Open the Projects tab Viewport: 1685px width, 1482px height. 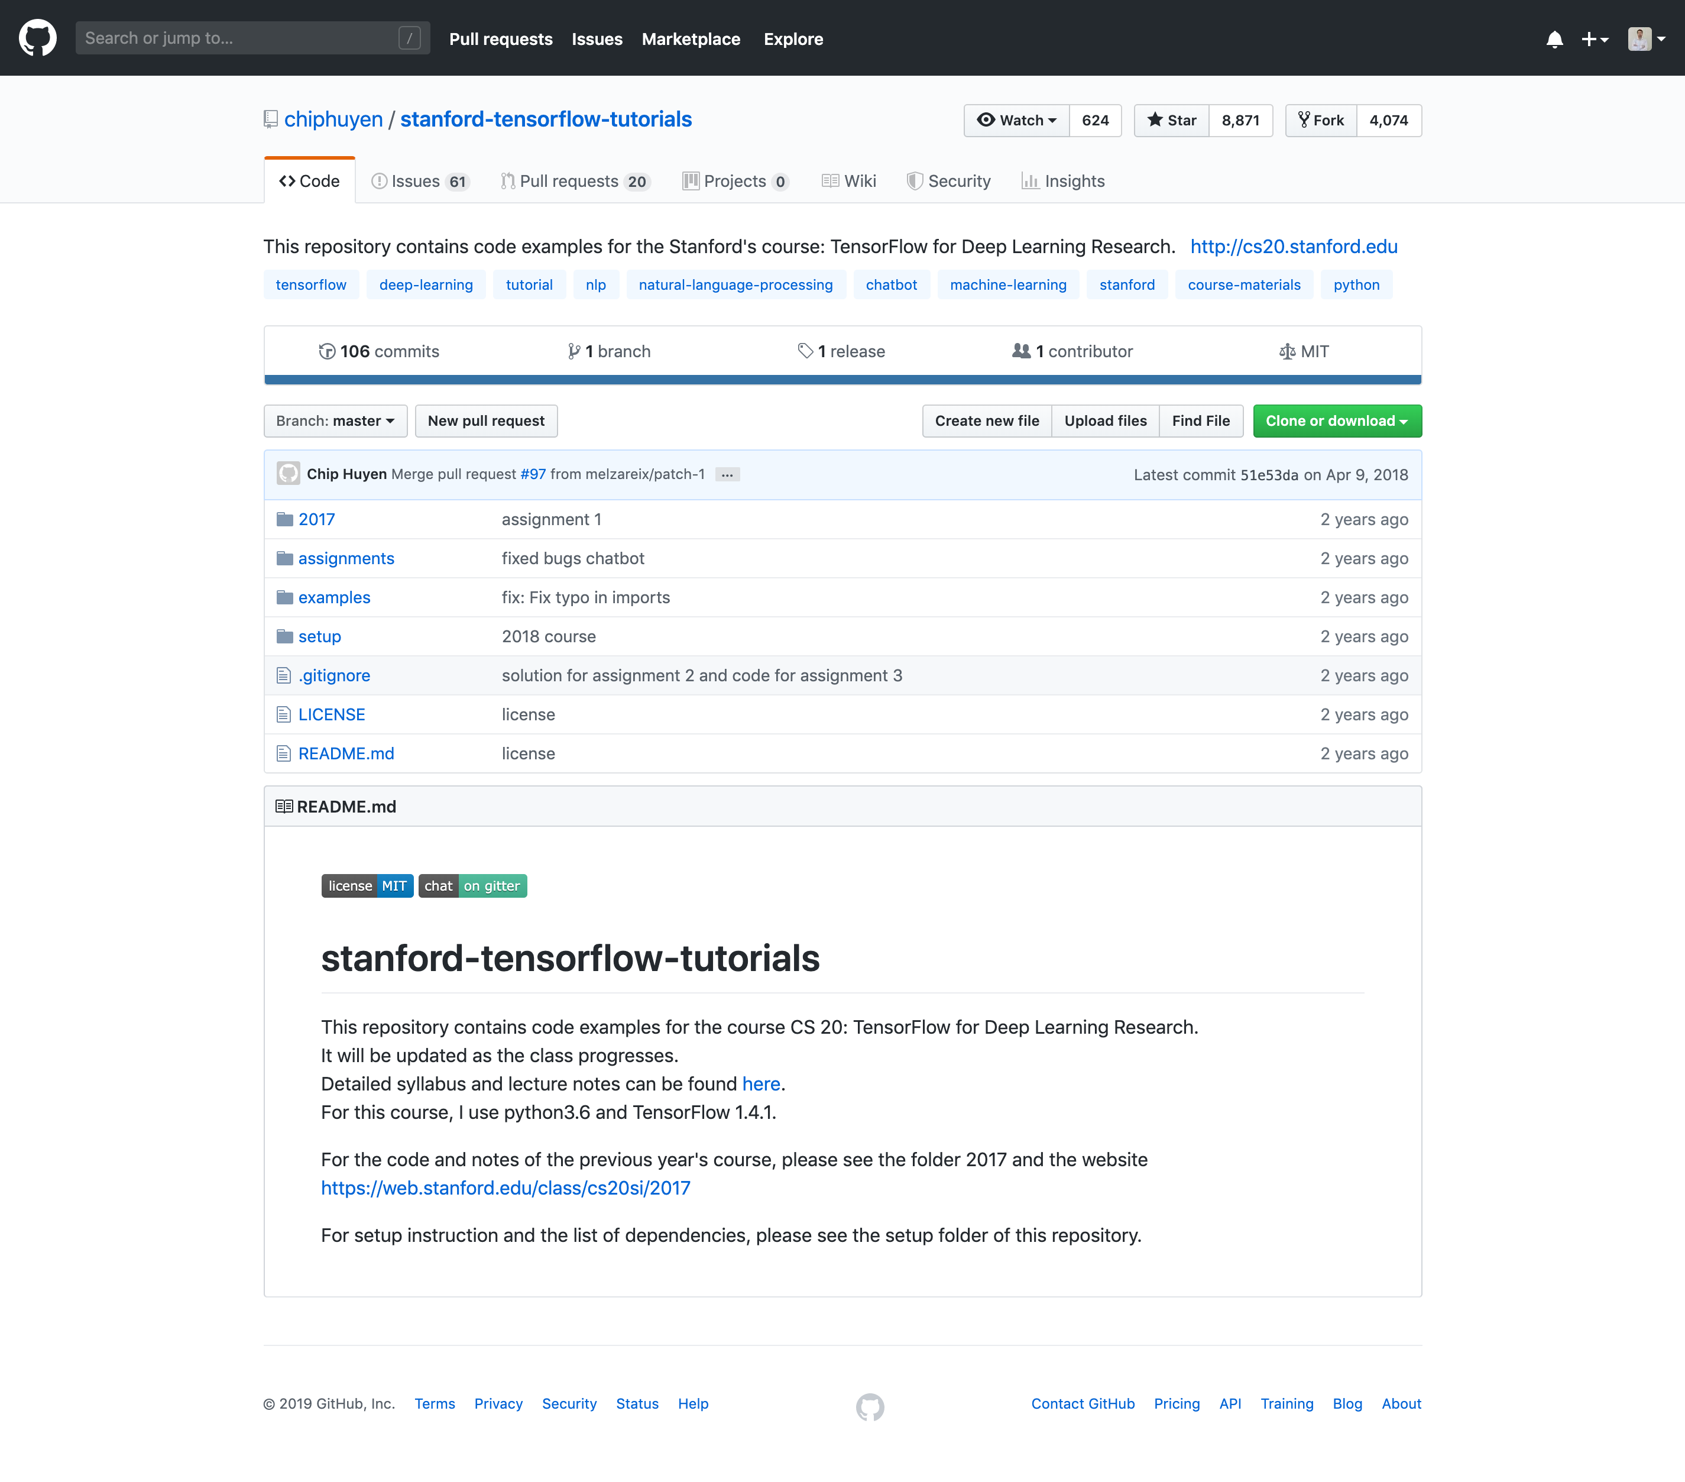click(x=735, y=182)
